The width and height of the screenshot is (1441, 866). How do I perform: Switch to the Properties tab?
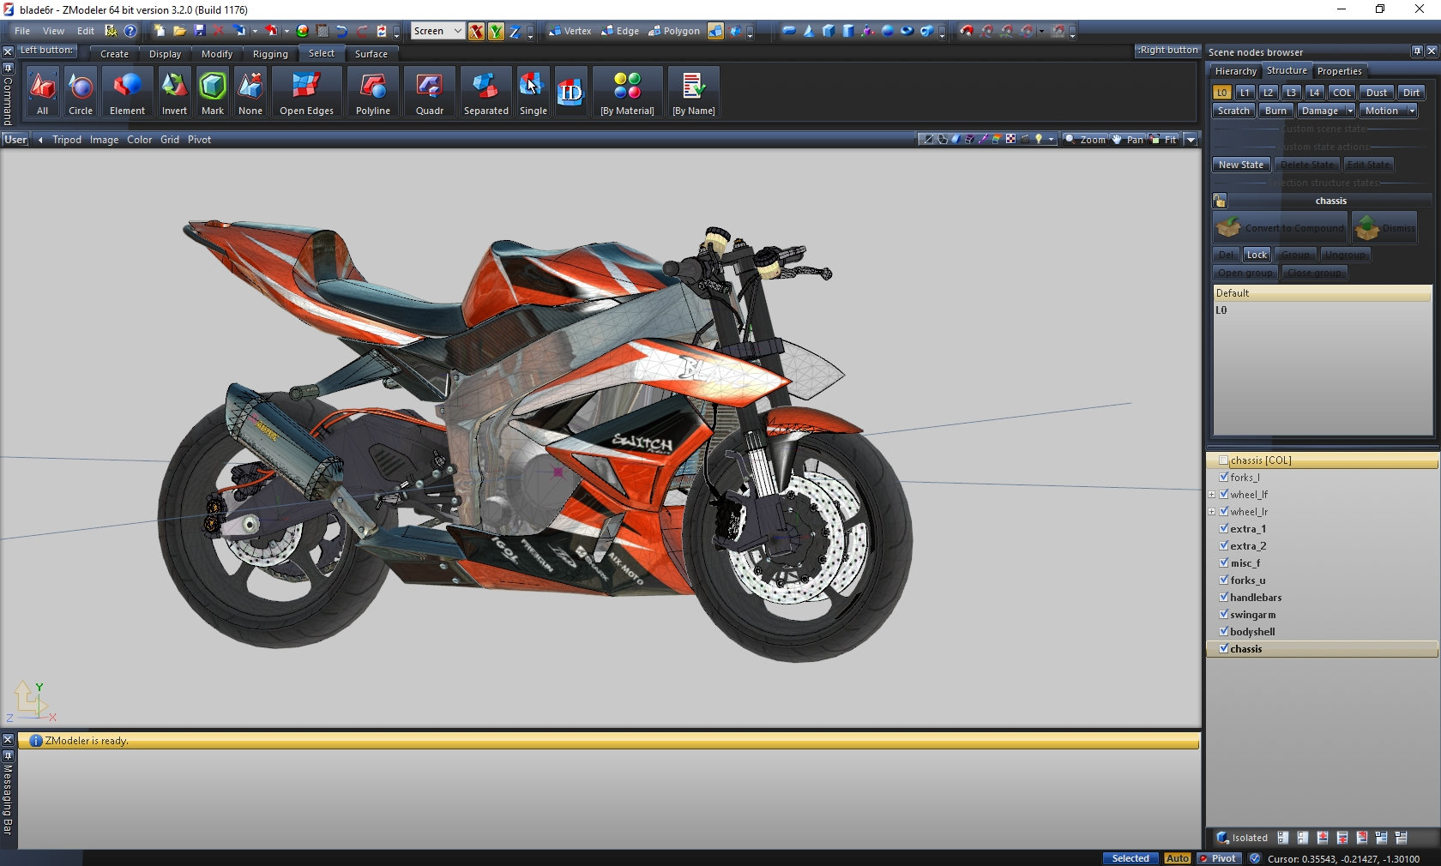1339,71
